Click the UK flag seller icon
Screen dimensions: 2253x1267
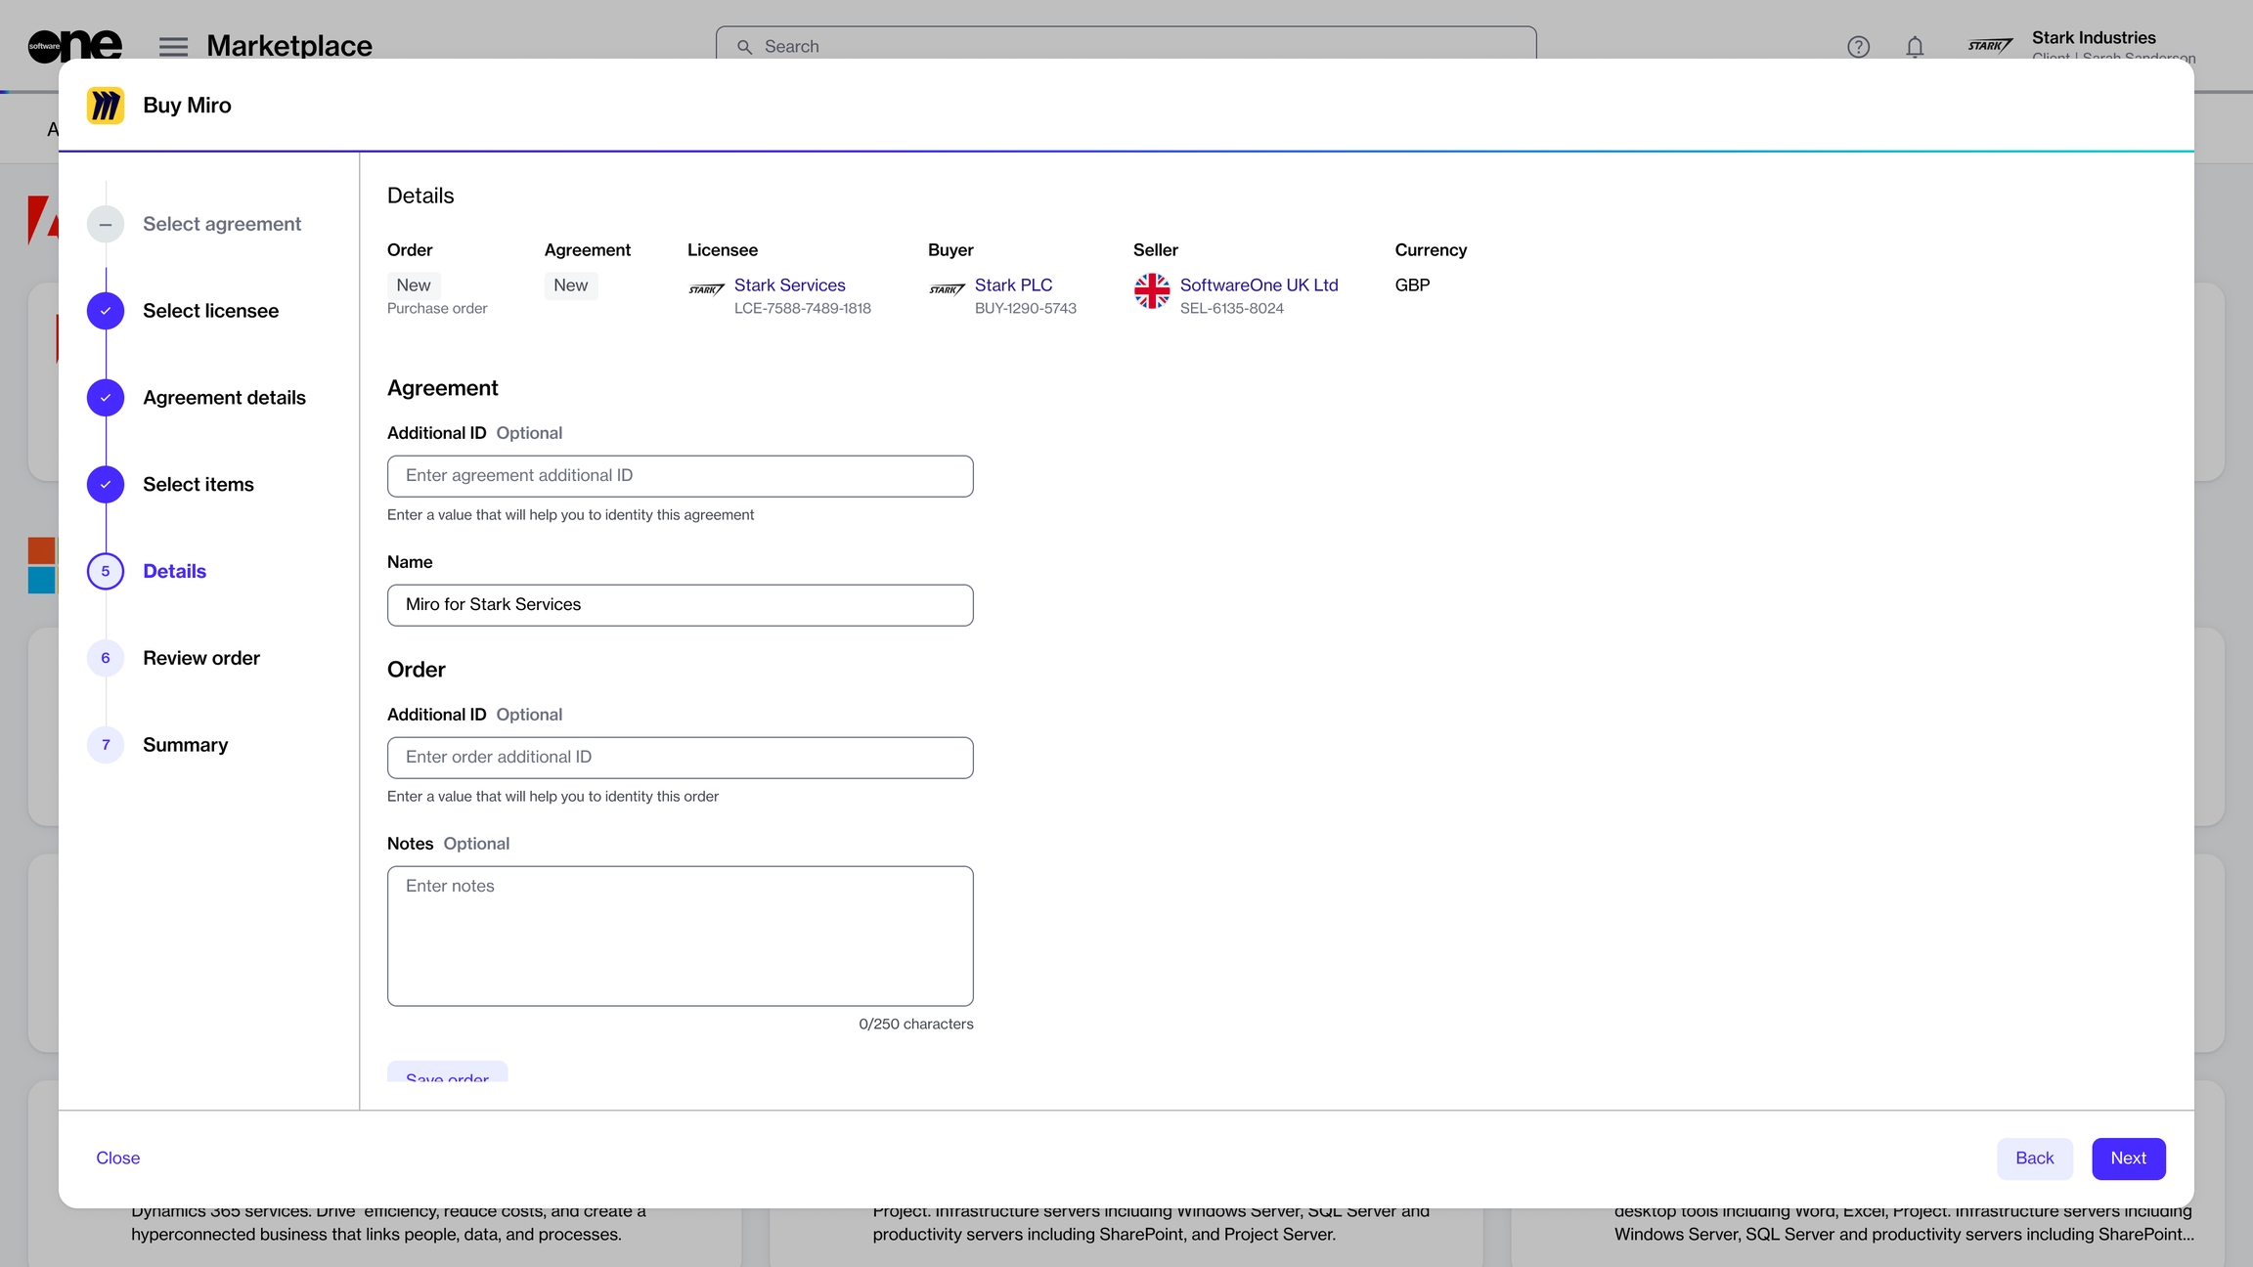(1152, 290)
